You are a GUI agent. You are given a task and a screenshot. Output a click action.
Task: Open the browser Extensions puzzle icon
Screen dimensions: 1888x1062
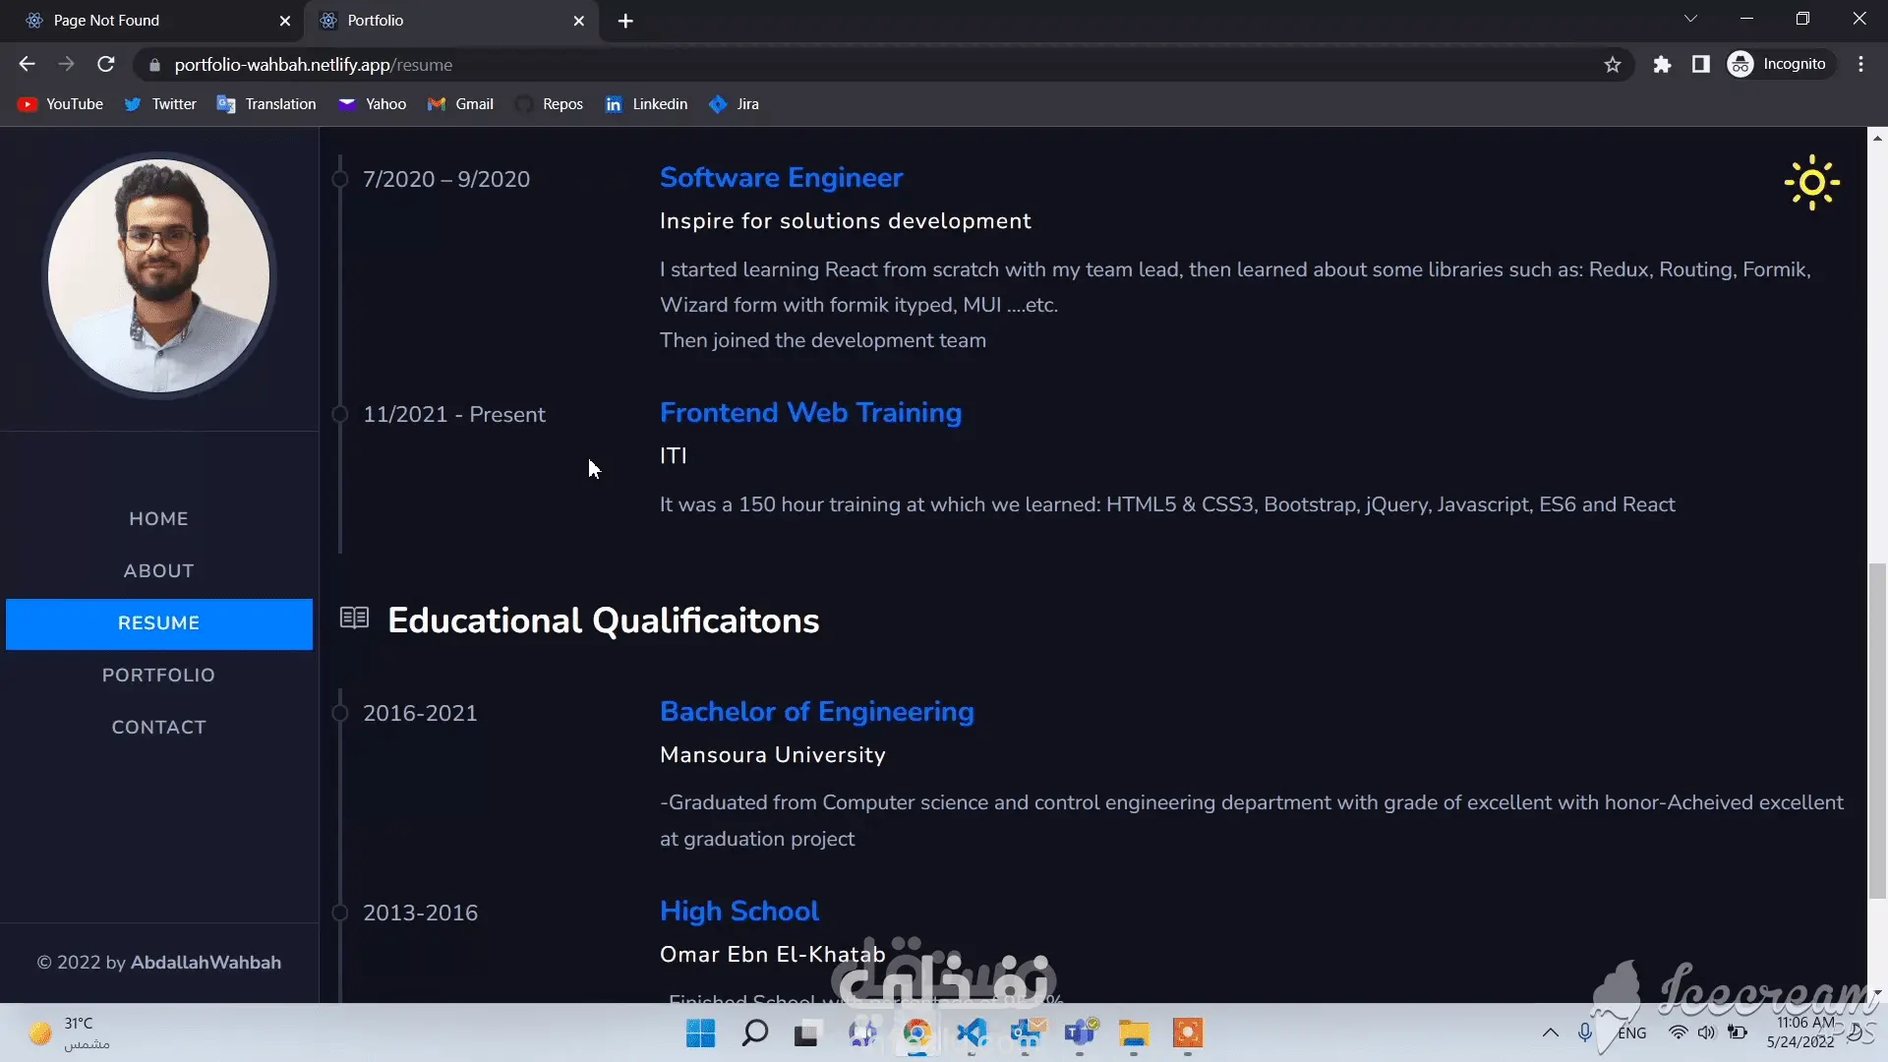(1662, 65)
